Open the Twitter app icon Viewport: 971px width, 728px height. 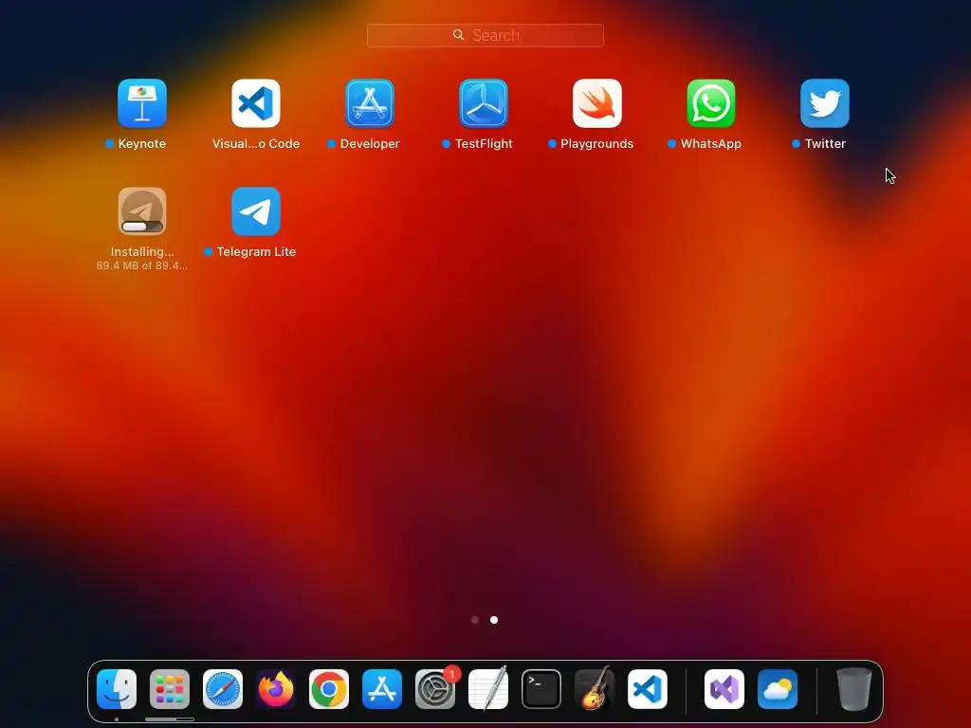coord(825,103)
